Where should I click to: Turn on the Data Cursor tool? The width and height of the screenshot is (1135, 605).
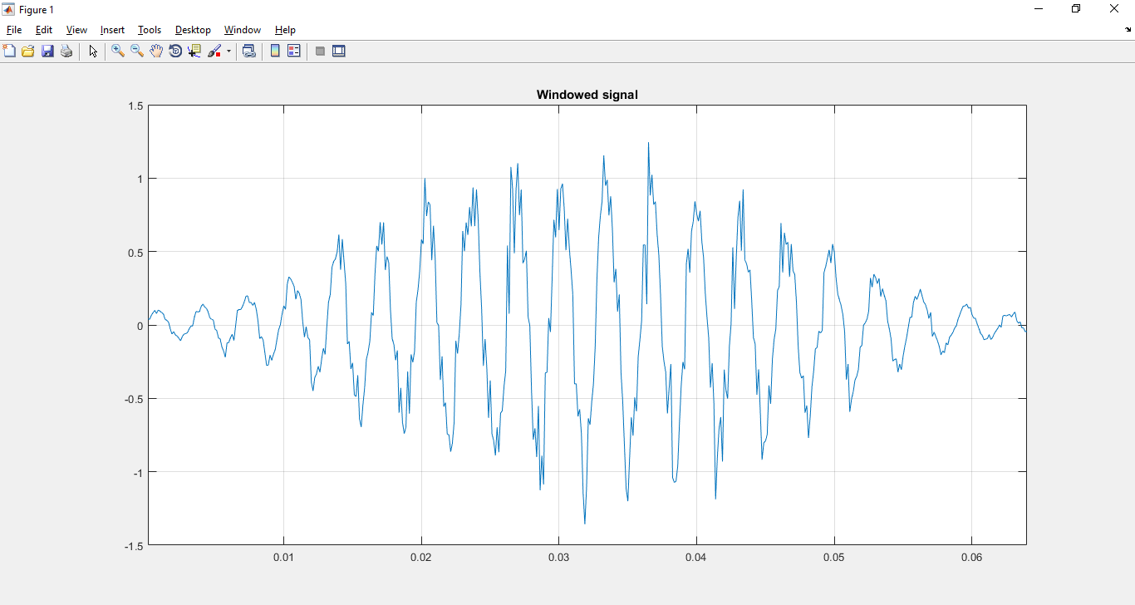coord(194,51)
